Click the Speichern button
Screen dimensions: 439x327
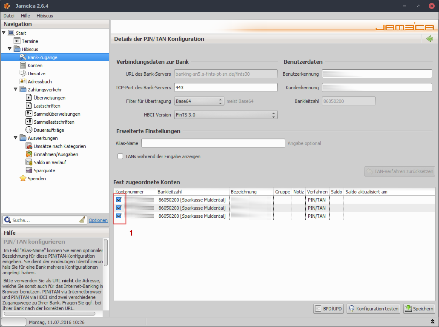[419, 309]
